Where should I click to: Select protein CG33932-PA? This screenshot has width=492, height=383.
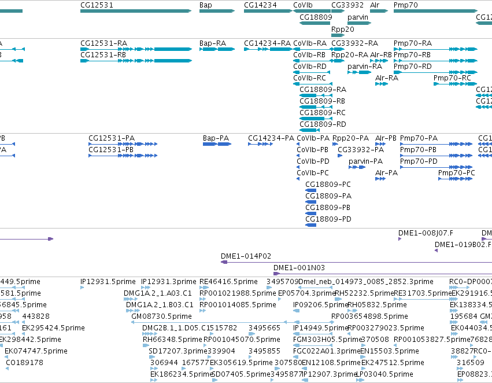pyautogui.click(x=361, y=150)
